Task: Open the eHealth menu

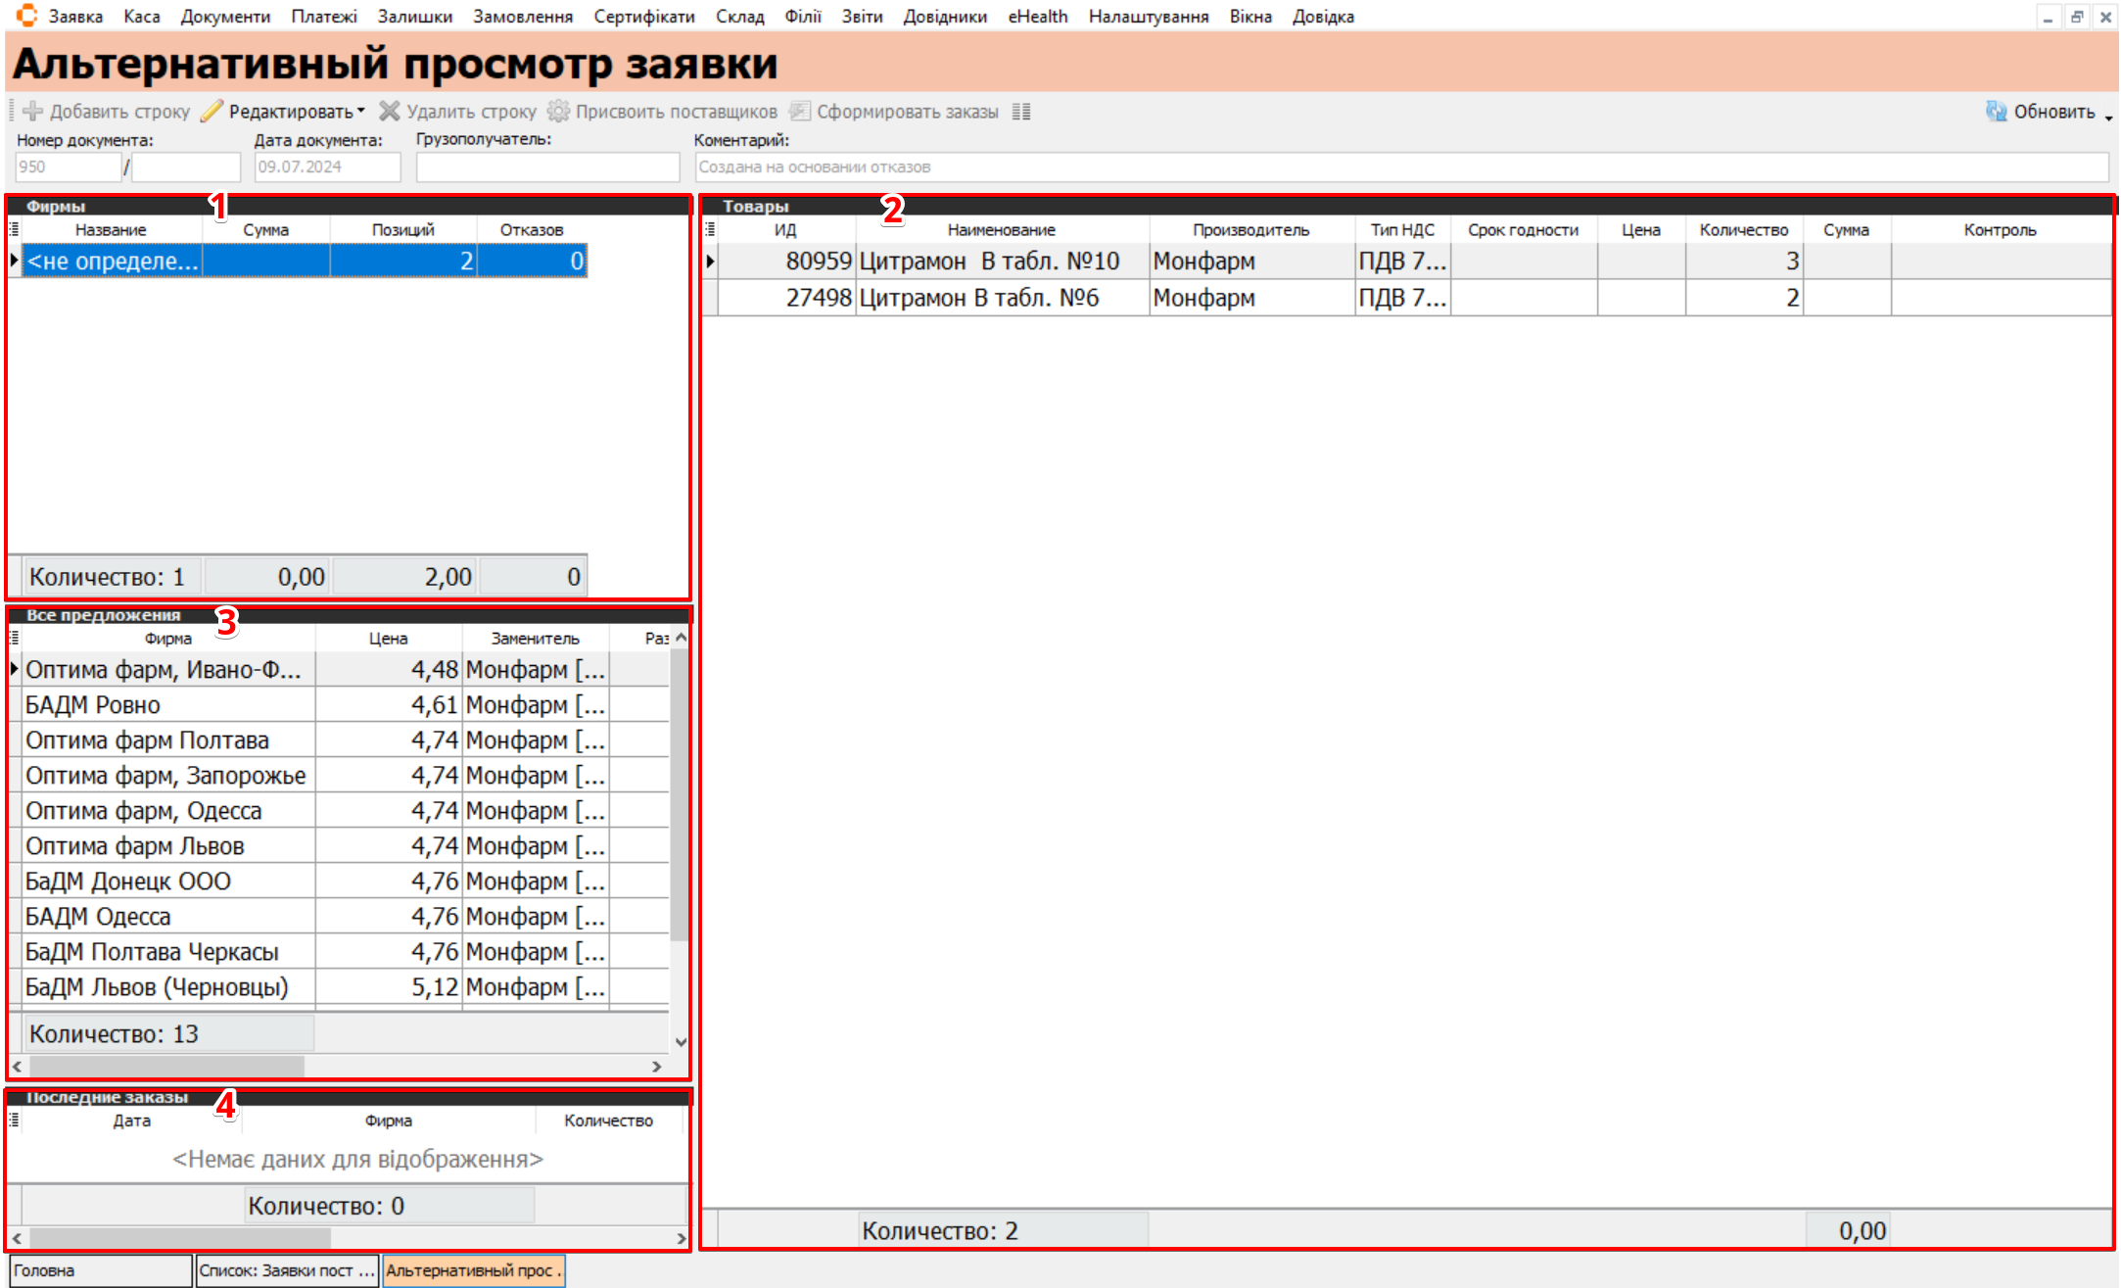Action: point(1037,17)
